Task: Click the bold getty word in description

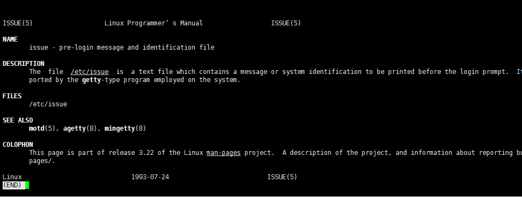Action: click(x=91, y=80)
